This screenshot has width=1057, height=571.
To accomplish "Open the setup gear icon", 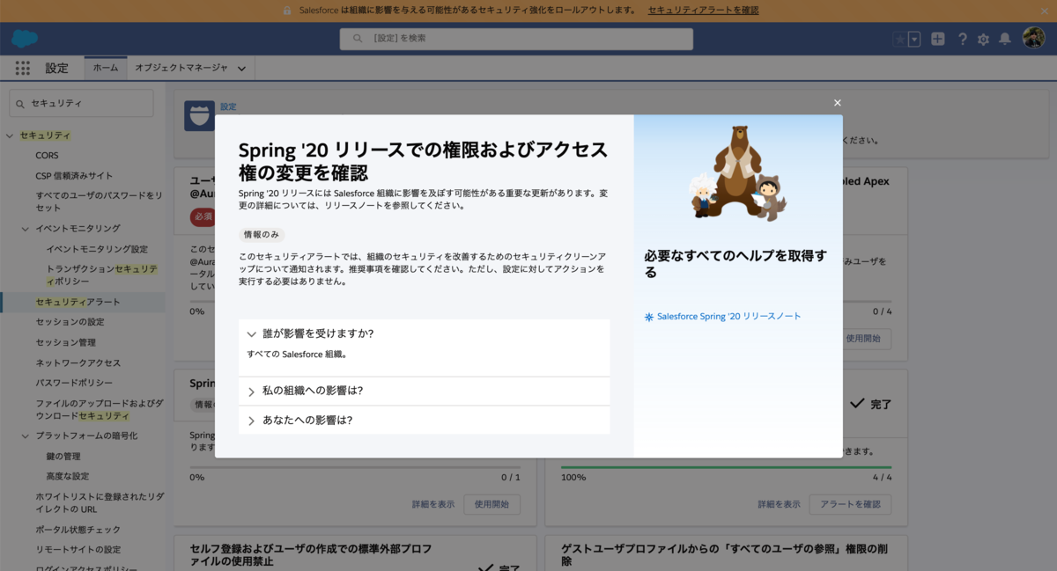I will tap(983, 39).
